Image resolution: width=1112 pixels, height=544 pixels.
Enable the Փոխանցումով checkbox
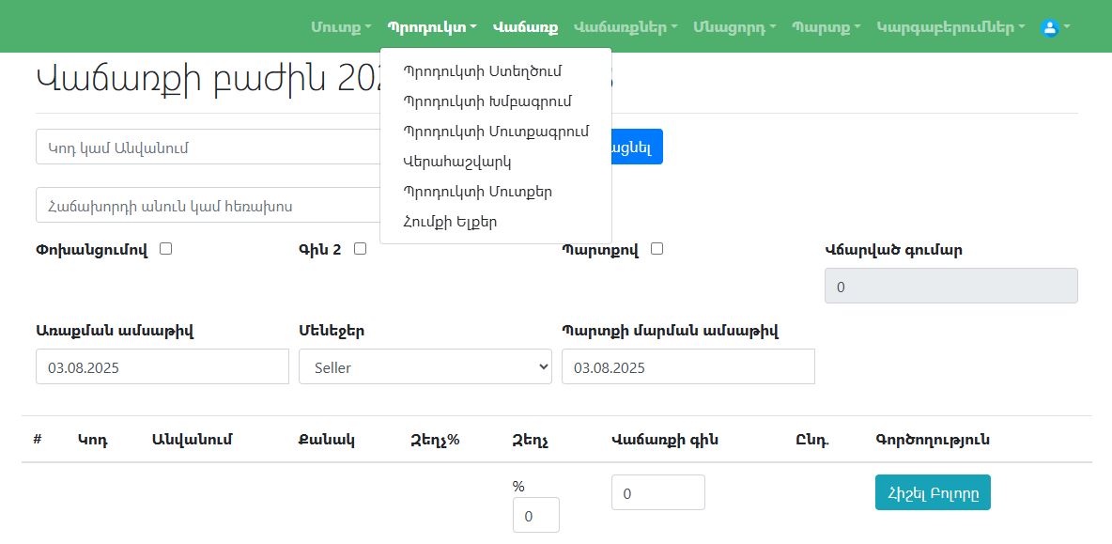[165, 249]
